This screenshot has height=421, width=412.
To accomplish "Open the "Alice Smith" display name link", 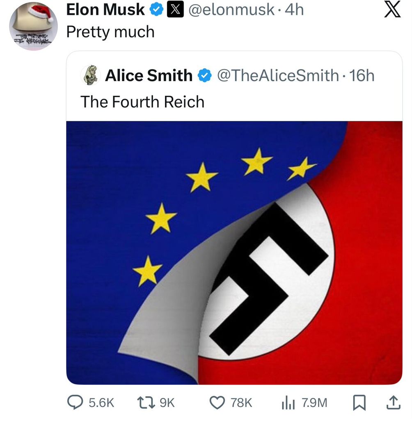I will pyautogui.click(x=149, y=76).
